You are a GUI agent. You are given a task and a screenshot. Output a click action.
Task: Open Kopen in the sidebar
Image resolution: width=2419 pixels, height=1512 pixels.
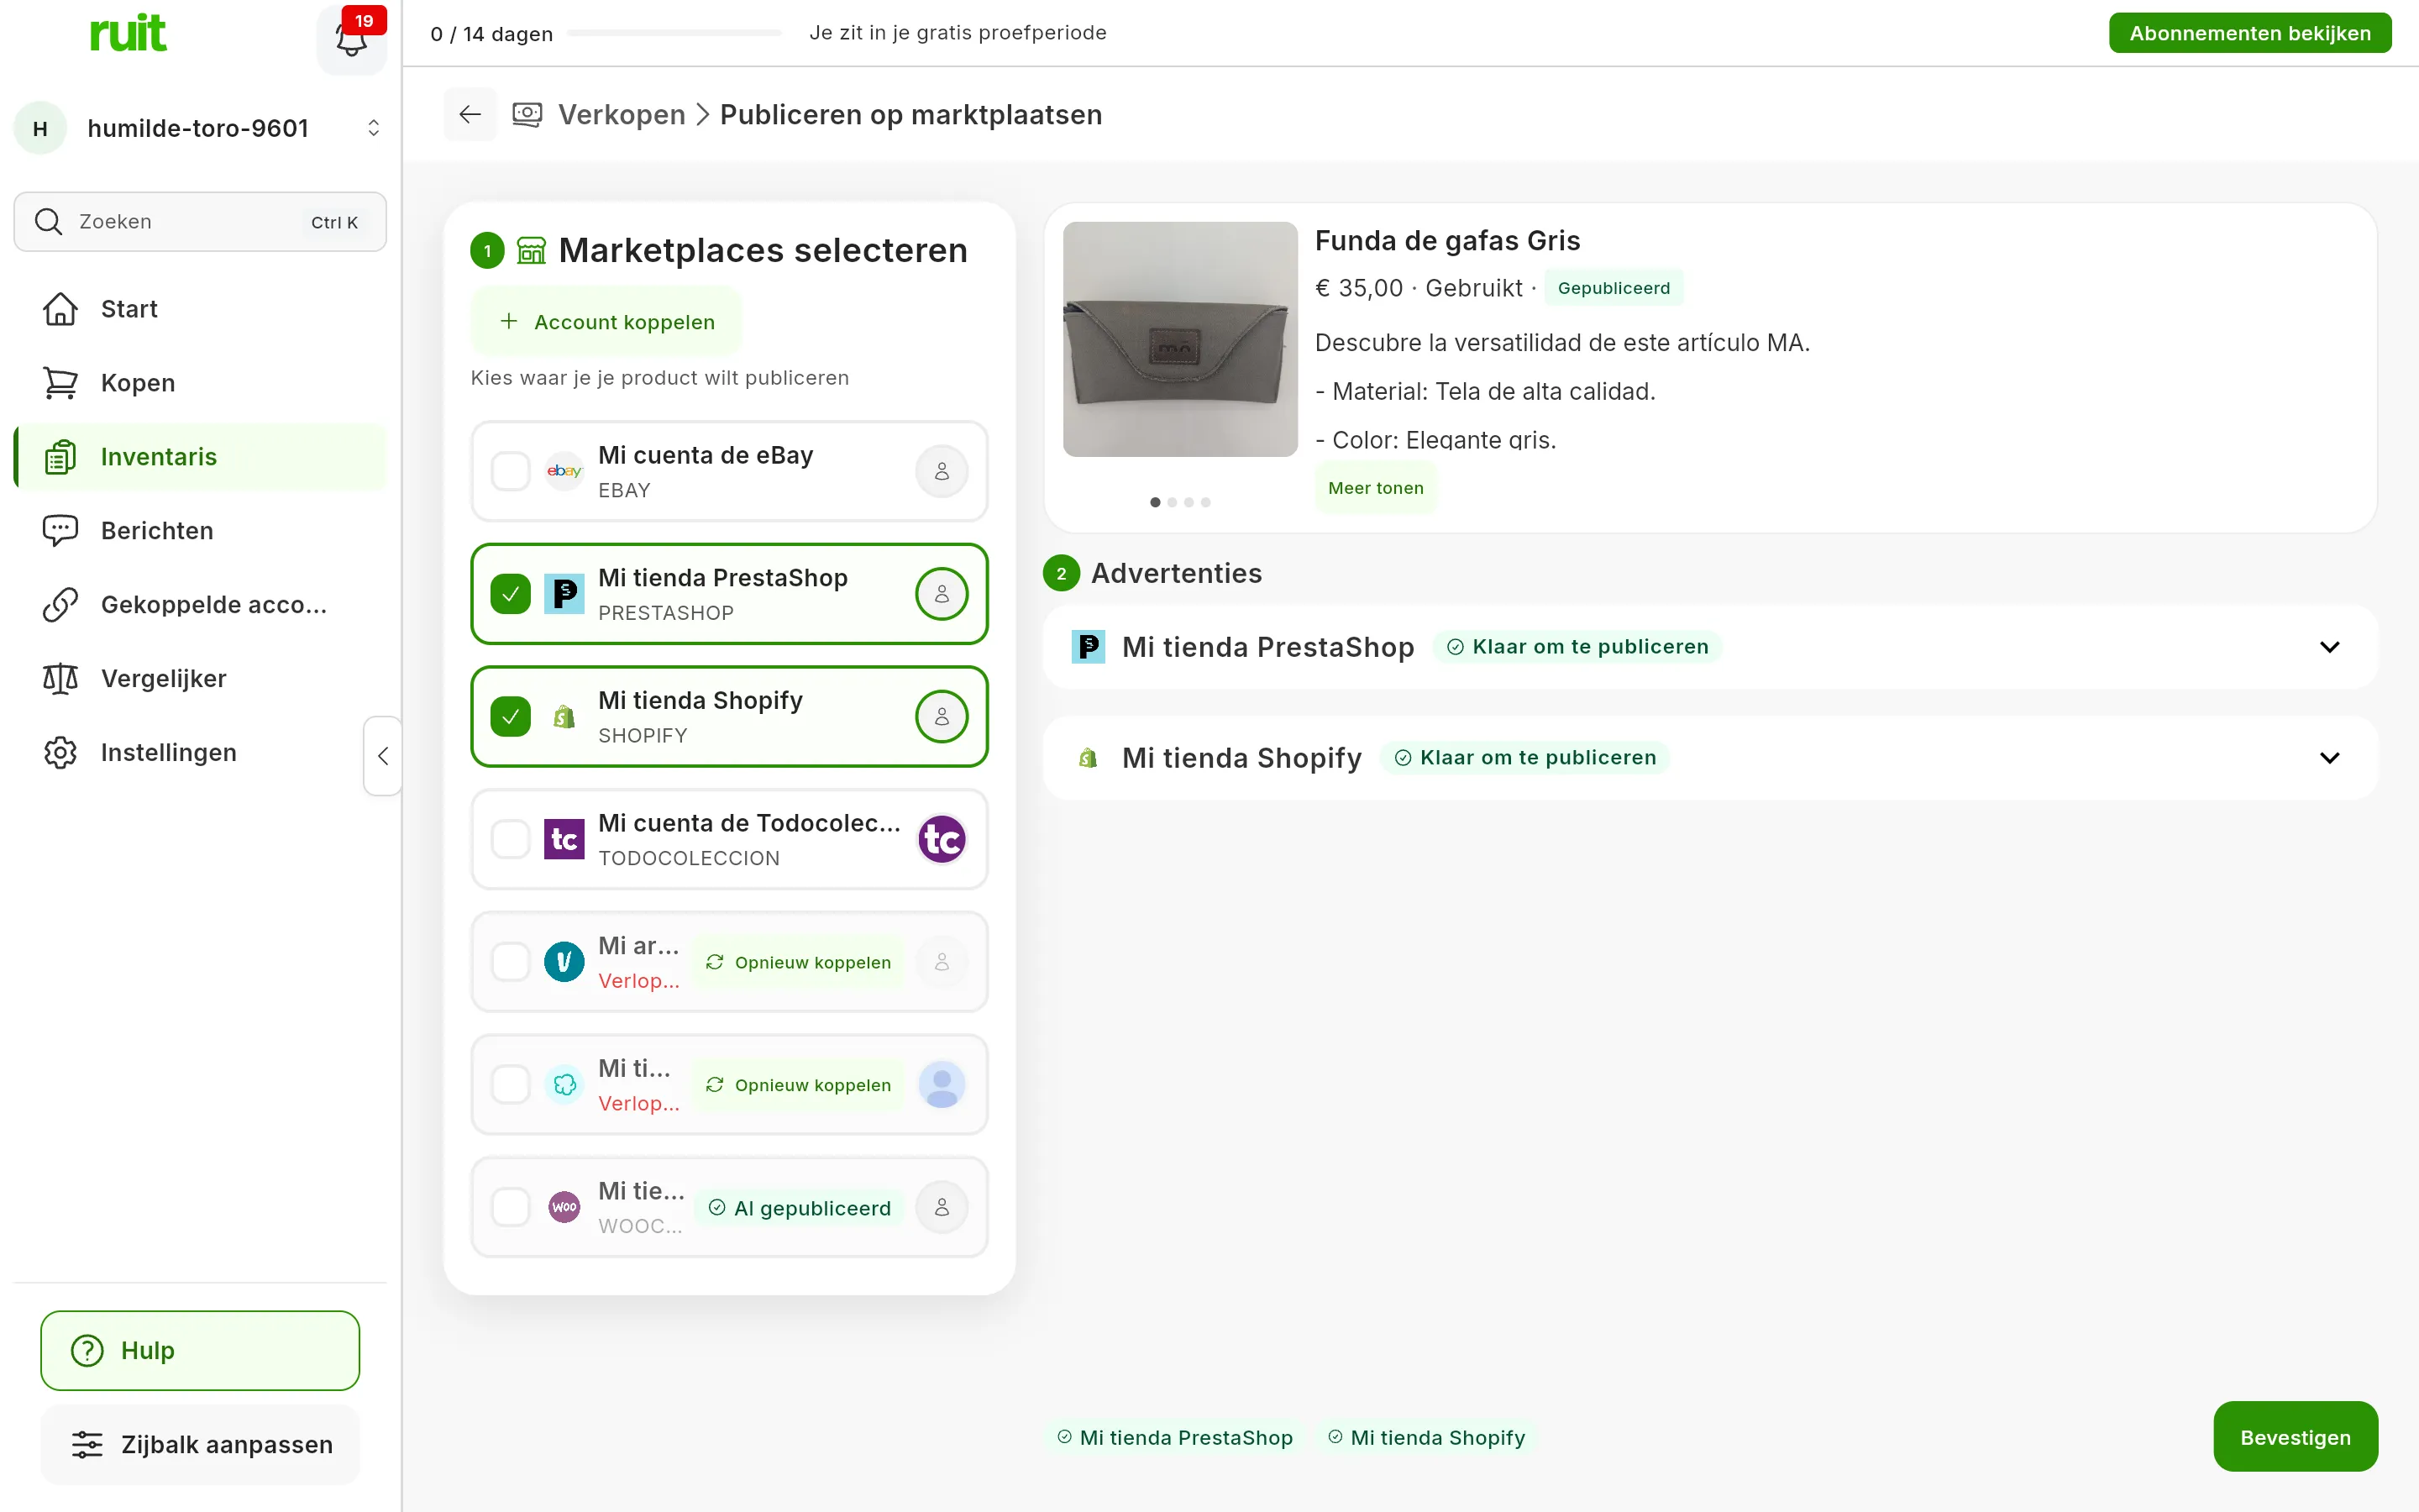[200, 383]
